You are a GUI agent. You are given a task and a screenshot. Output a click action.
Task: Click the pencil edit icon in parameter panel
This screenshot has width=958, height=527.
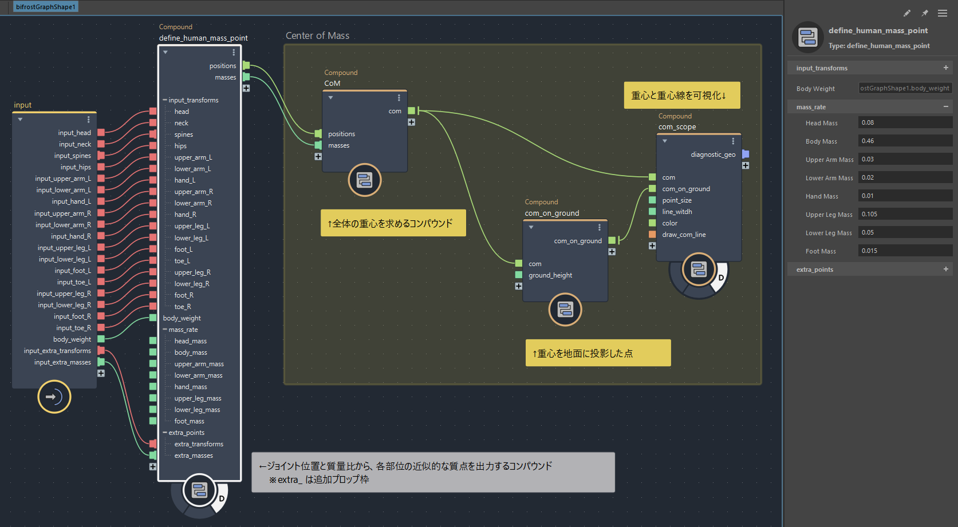point(907,13)
